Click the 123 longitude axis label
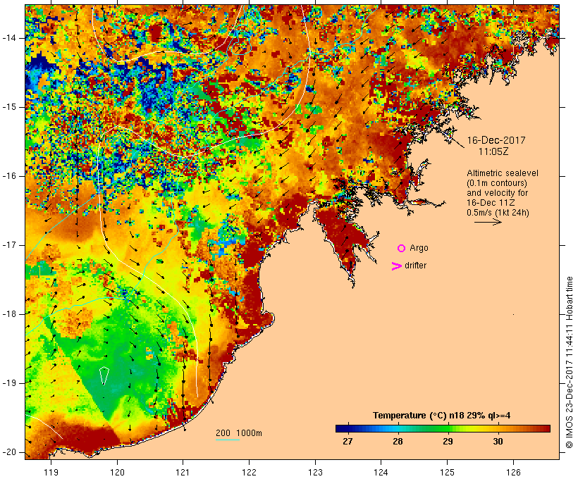Viewport: 578px width, 479px height. (315, 472)
